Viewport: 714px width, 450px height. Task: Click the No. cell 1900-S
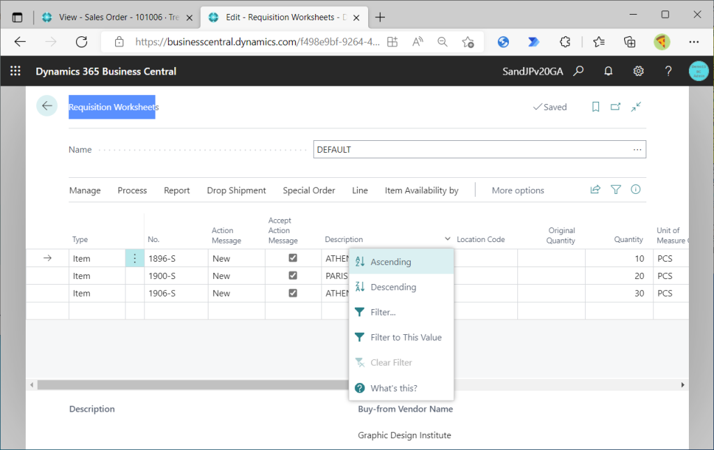click(x=176, y=276)
